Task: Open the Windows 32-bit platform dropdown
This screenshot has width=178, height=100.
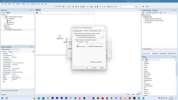Action: (x=120, y=7)
